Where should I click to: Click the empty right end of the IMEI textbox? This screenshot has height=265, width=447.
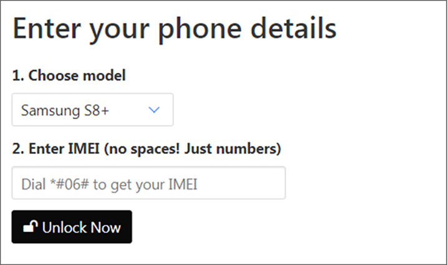pyautogui.click(x=262, y=183)
